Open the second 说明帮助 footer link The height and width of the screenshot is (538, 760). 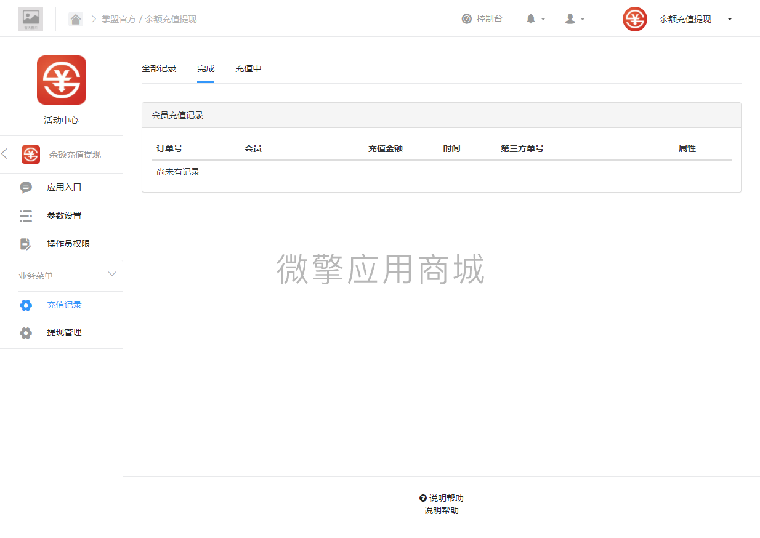(442, 510)
